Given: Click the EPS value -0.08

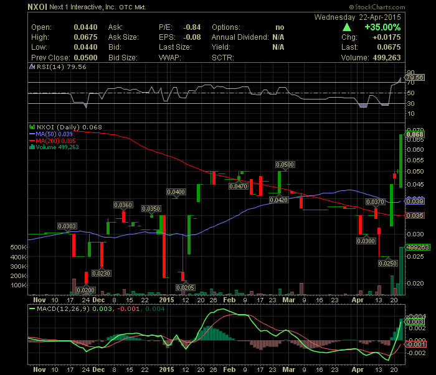Looking at the screenshot, I should 192,37.
